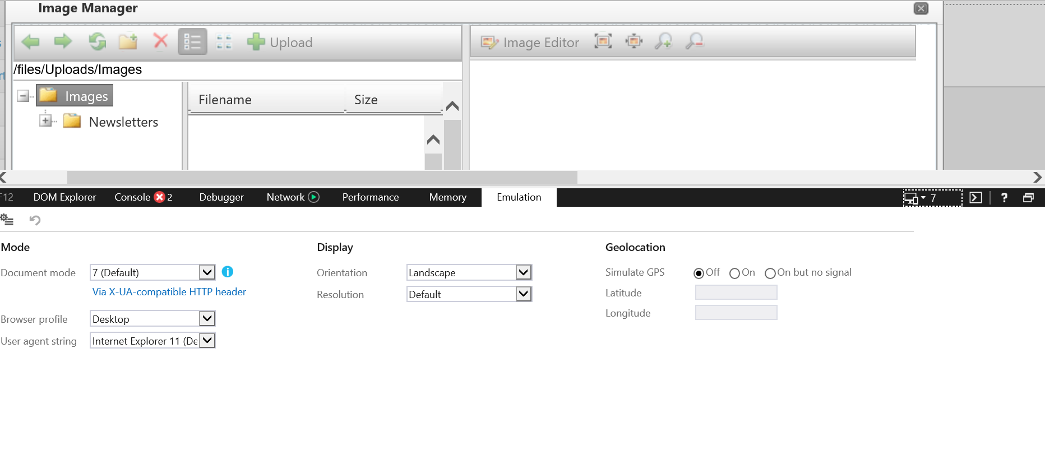Reset emulation settings with undo arrow
1045x469 pixels.
(x=35, y=220)
